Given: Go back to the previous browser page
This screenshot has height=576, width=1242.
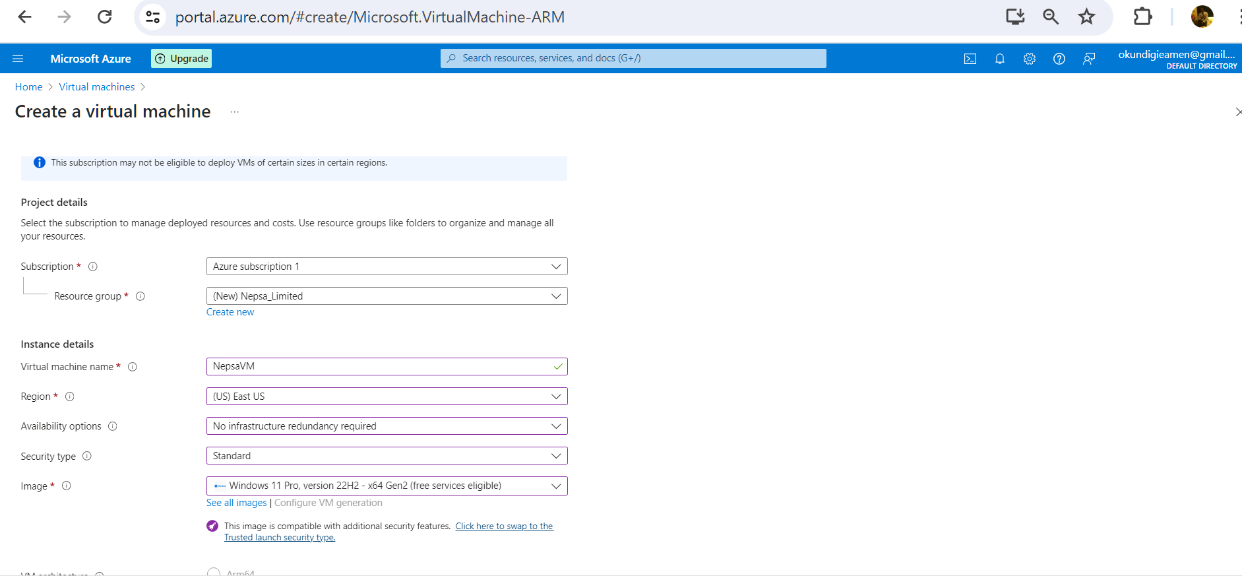Looking at the screenshot, I should (x=25, y=17).
